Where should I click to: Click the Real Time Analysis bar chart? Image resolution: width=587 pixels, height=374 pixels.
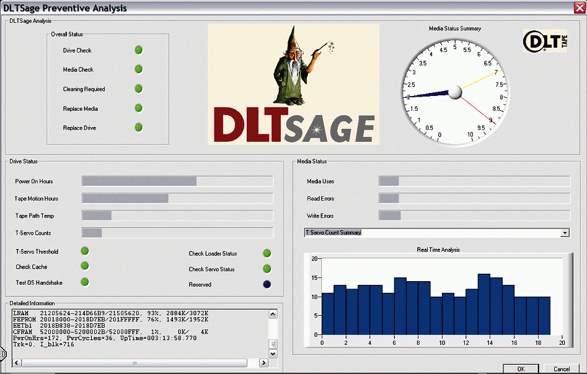pyautogui.click(x=438, y=301)
